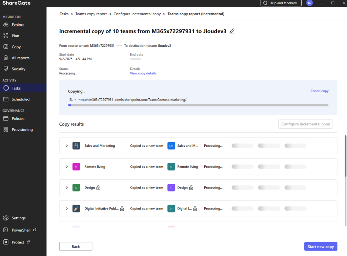Viewport: 347px width, 256px height.
Task: Open Help and feedback
Action: pos(281,3)
